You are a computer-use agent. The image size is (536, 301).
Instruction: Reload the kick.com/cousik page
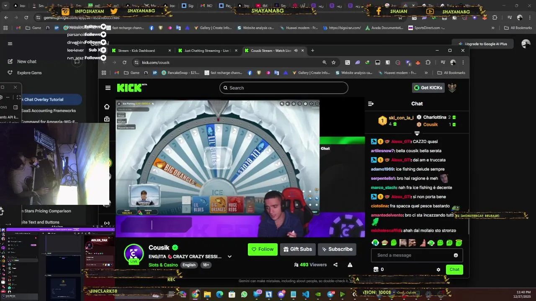pos(124,62)
